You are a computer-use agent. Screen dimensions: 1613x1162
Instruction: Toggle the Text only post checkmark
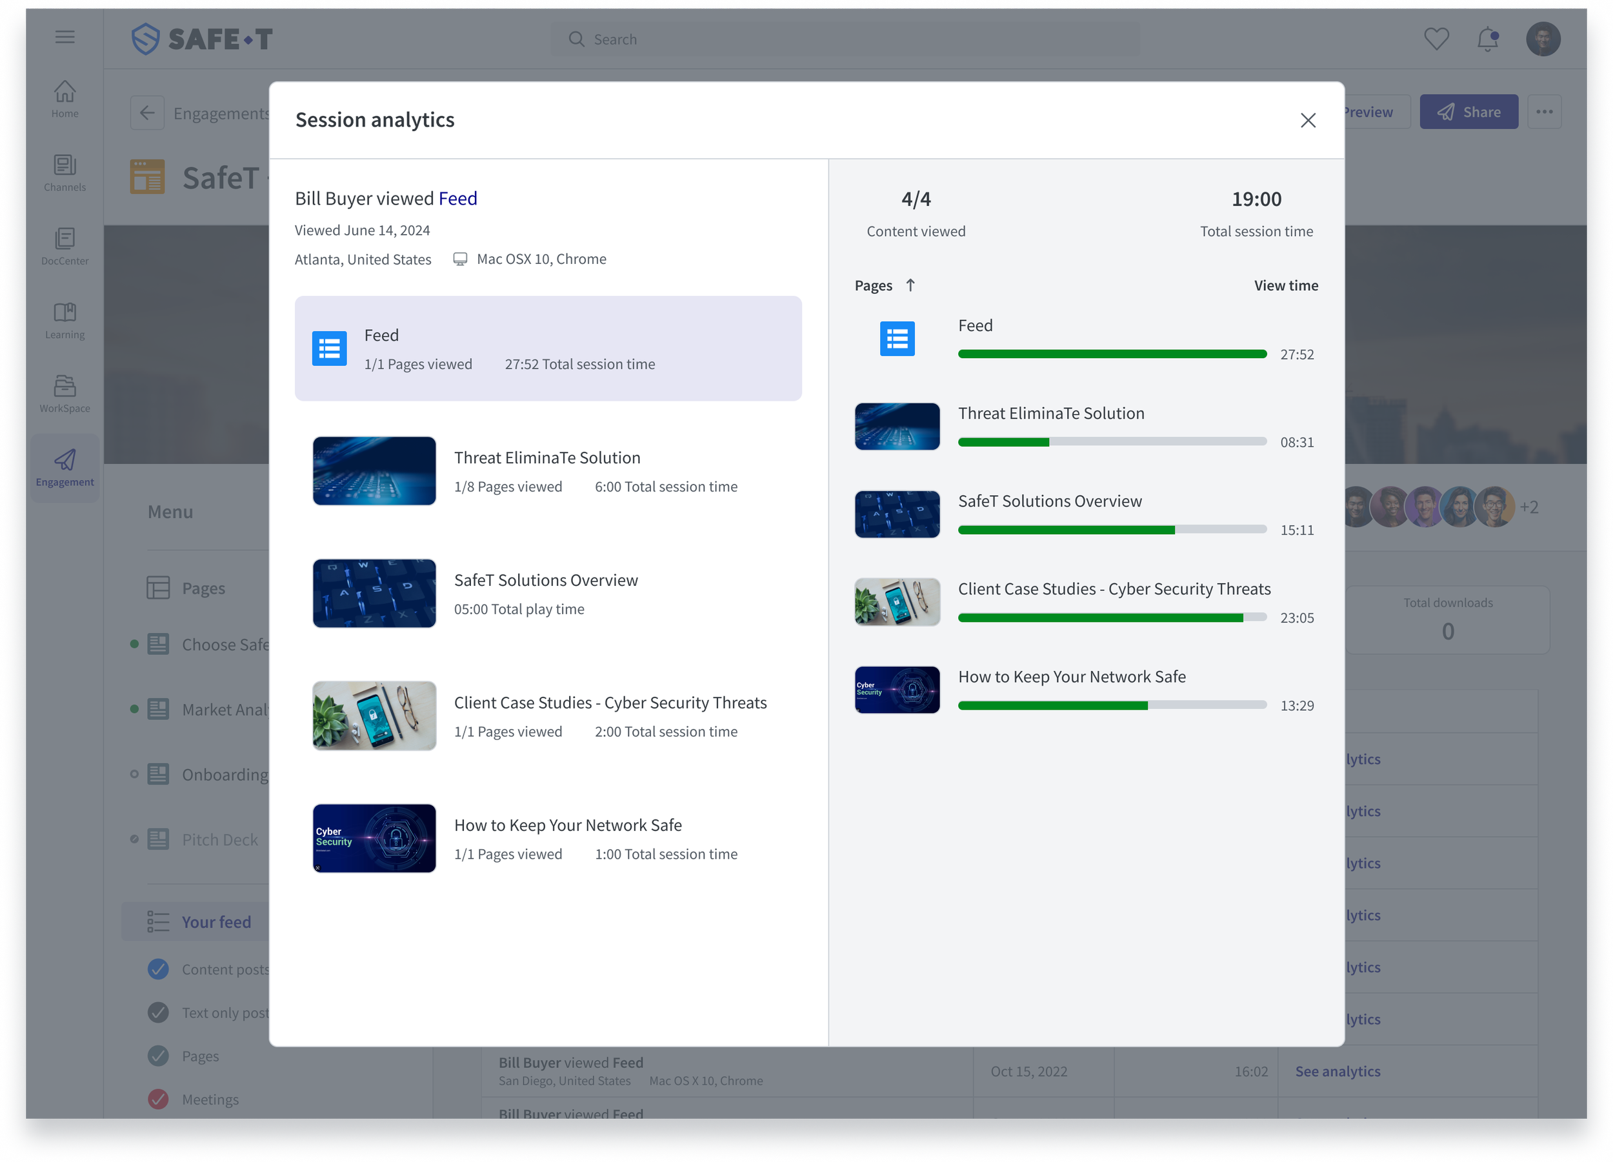pyautogui.click(x=158, y=1013)
